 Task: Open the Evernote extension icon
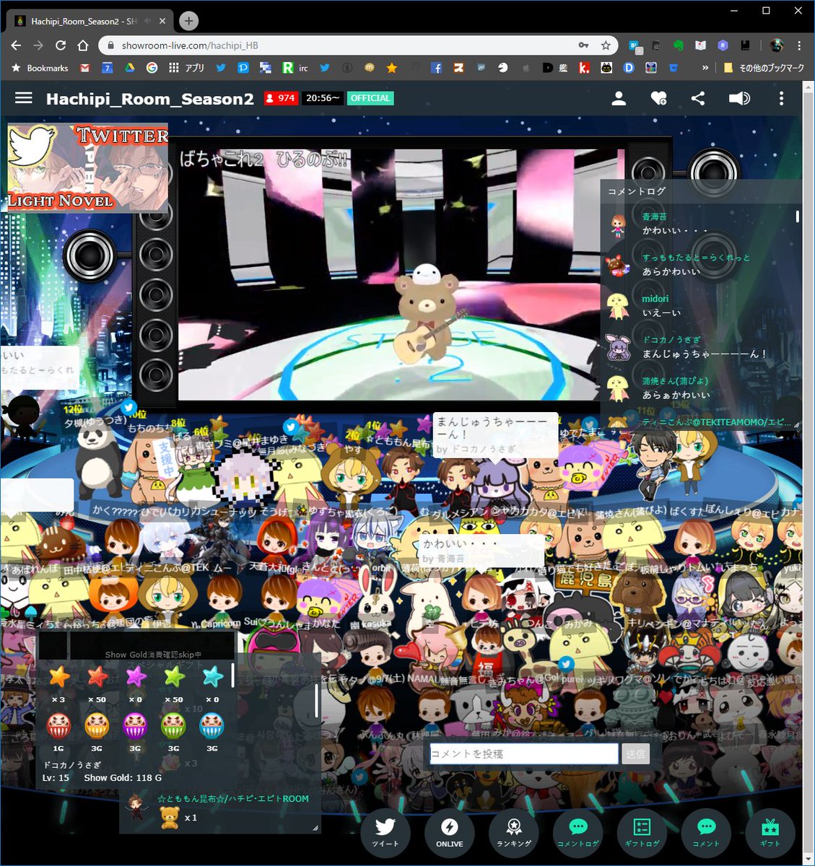(678, 45)
